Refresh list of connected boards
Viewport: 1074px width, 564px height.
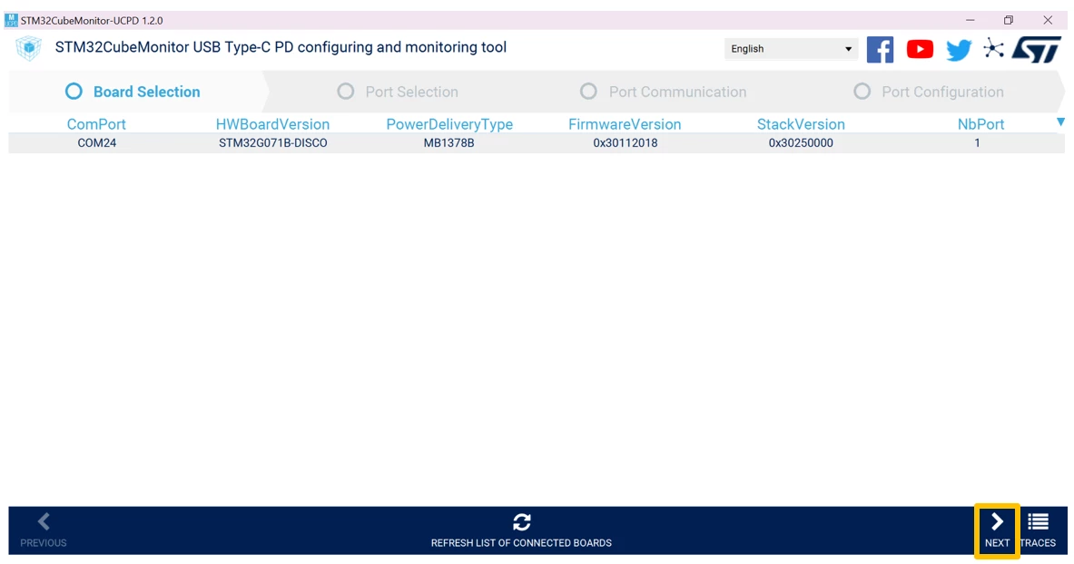click(521, 530)
